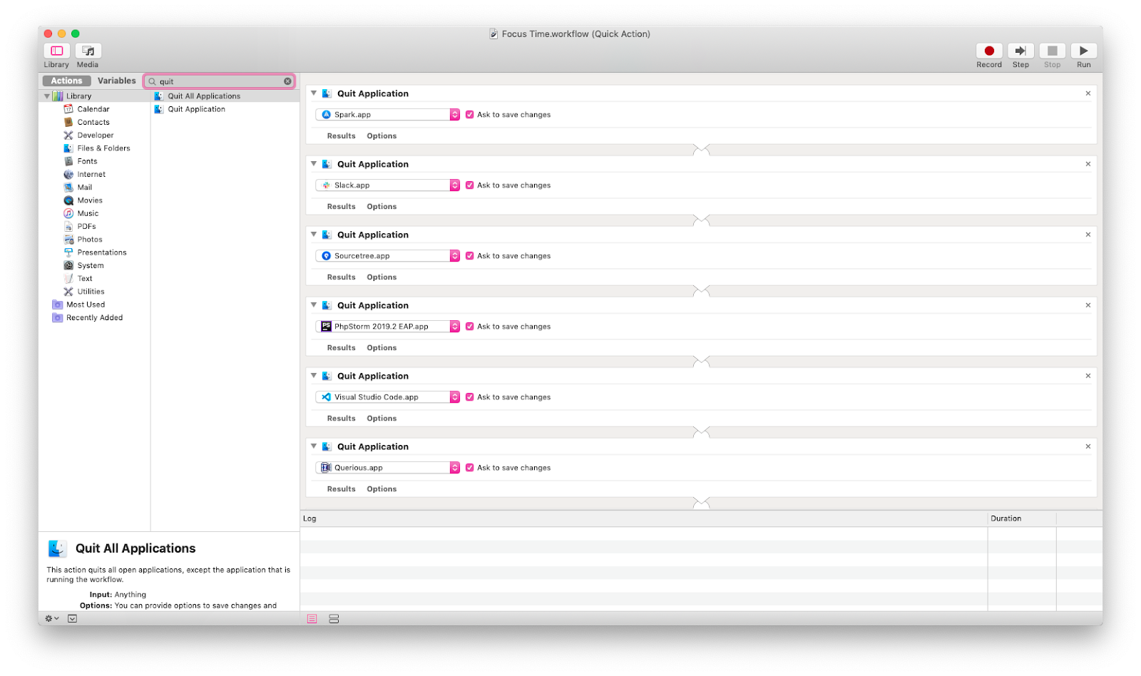Uncheck Ask to save changes for Querious.app

(469, 467)
